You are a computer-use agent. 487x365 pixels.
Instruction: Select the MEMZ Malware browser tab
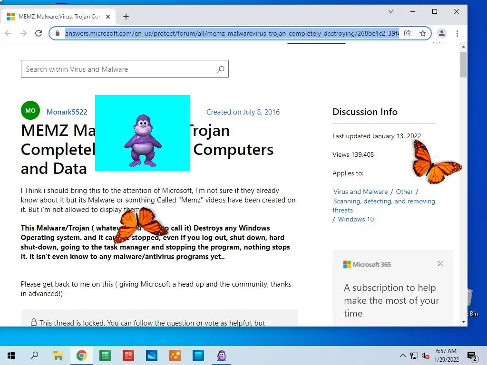coord(58,17)
